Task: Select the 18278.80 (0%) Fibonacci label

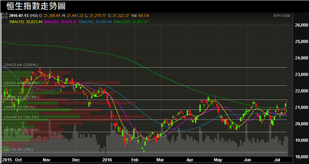Action: coord(18,150)
